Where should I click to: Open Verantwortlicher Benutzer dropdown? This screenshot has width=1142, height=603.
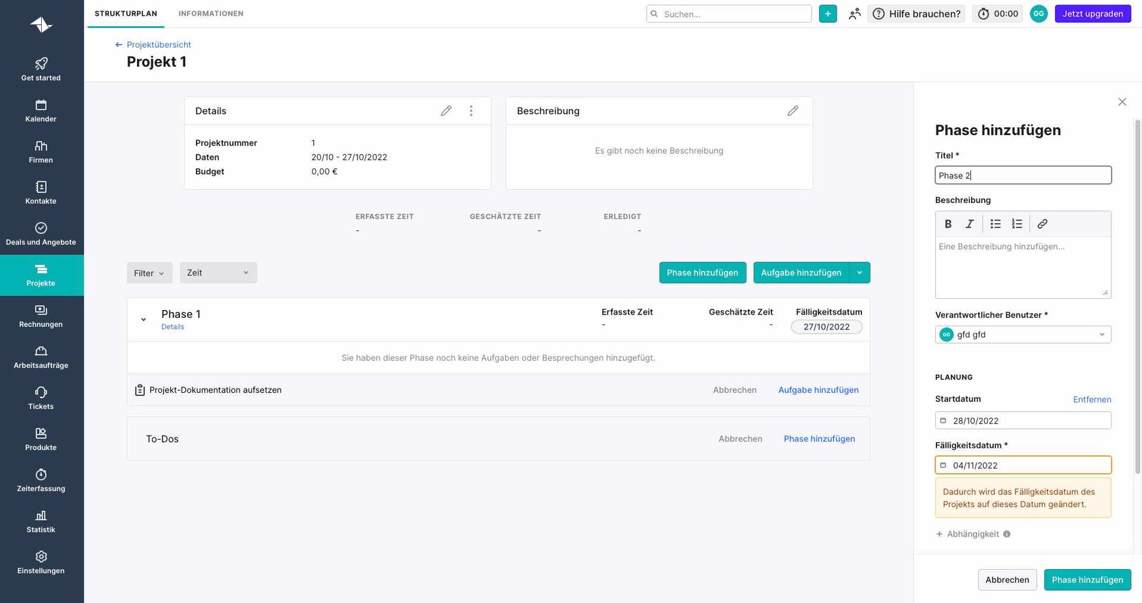click(x=1023, y=335)
